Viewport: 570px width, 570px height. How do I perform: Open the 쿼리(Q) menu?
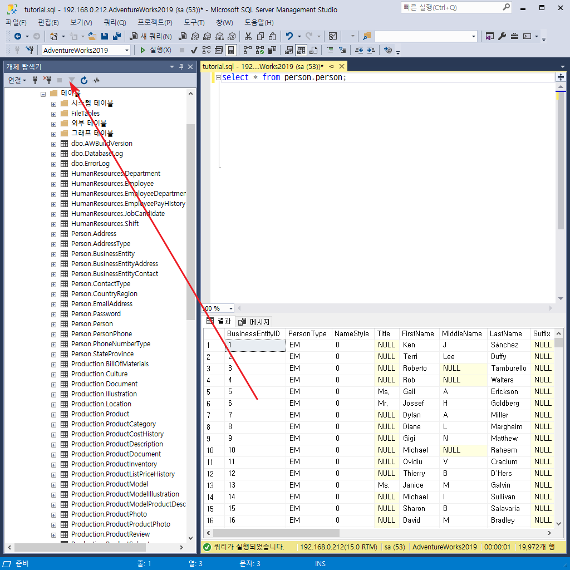tap(115, 22)
